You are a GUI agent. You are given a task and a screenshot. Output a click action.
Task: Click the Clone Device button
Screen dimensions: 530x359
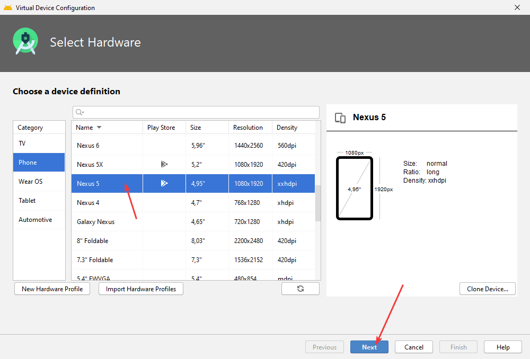pos(487,289)
